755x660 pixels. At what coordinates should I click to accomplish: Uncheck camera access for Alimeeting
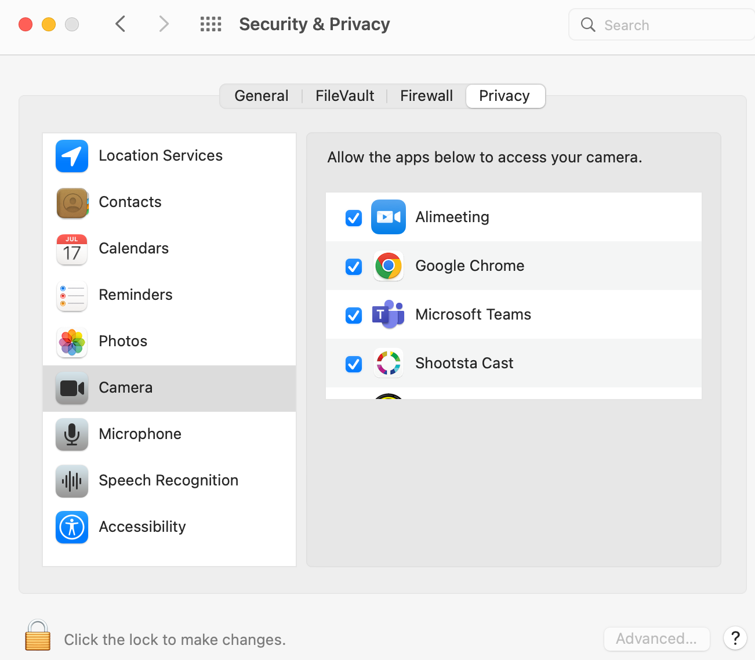coord(354,218)
